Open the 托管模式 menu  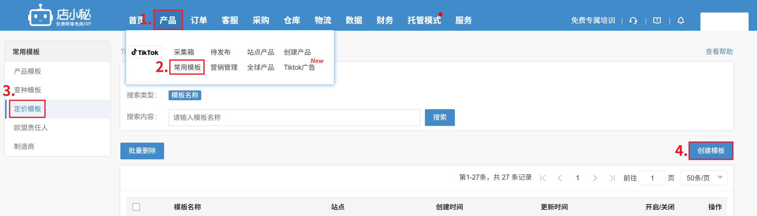tap(424, 20)
